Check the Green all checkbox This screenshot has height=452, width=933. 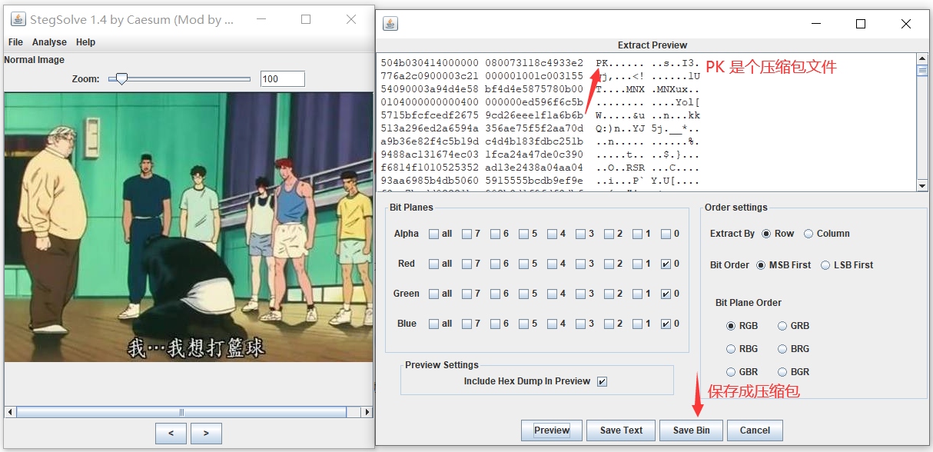tap(434, 294)
